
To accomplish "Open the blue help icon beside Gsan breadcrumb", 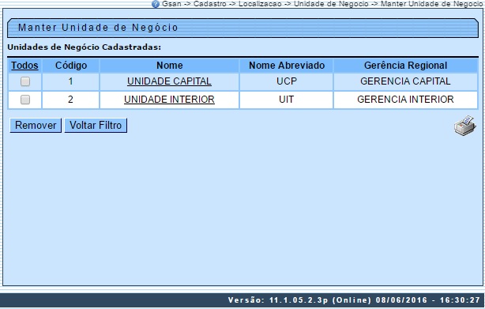I will click(156, 4).
